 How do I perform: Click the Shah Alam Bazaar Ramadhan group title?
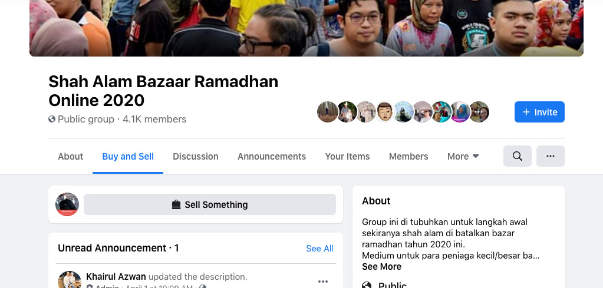pos(163,91)
